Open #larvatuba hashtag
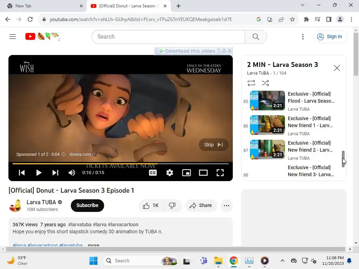 point(80,225)
